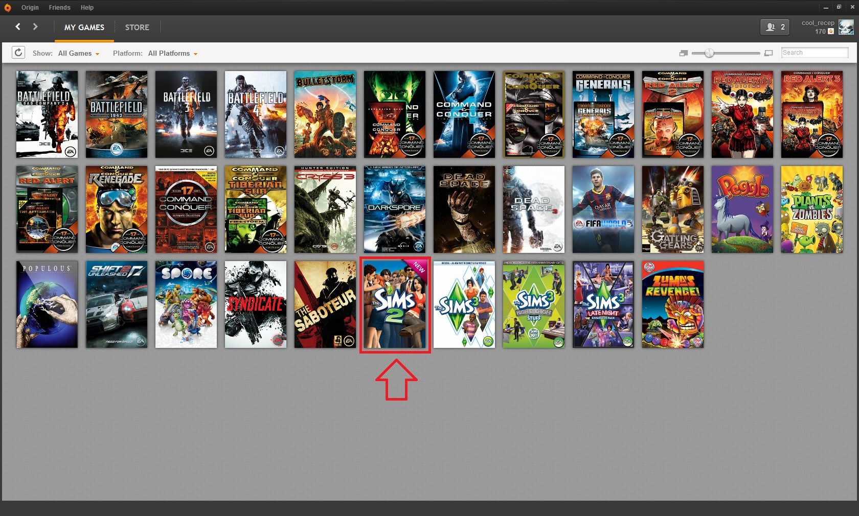Click the Origin points coin icon

coord(831,31)
